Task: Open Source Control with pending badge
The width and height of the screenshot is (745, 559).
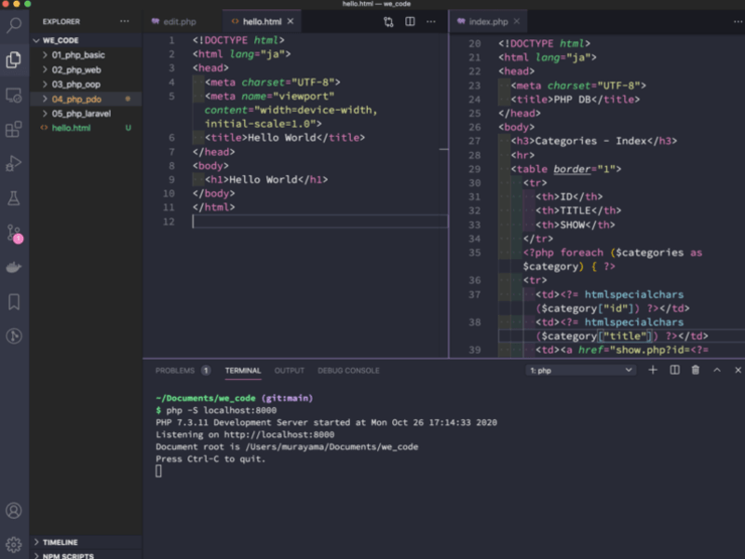Action: pos(14,233)
